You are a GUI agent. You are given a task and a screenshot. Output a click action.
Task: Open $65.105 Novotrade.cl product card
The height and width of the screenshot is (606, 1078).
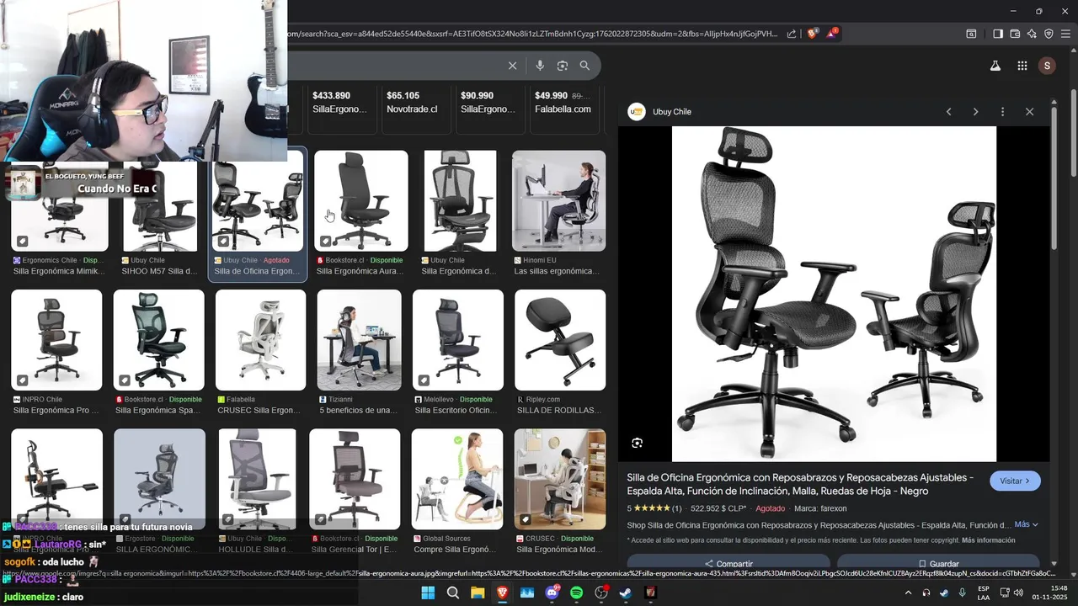(417, 109)
